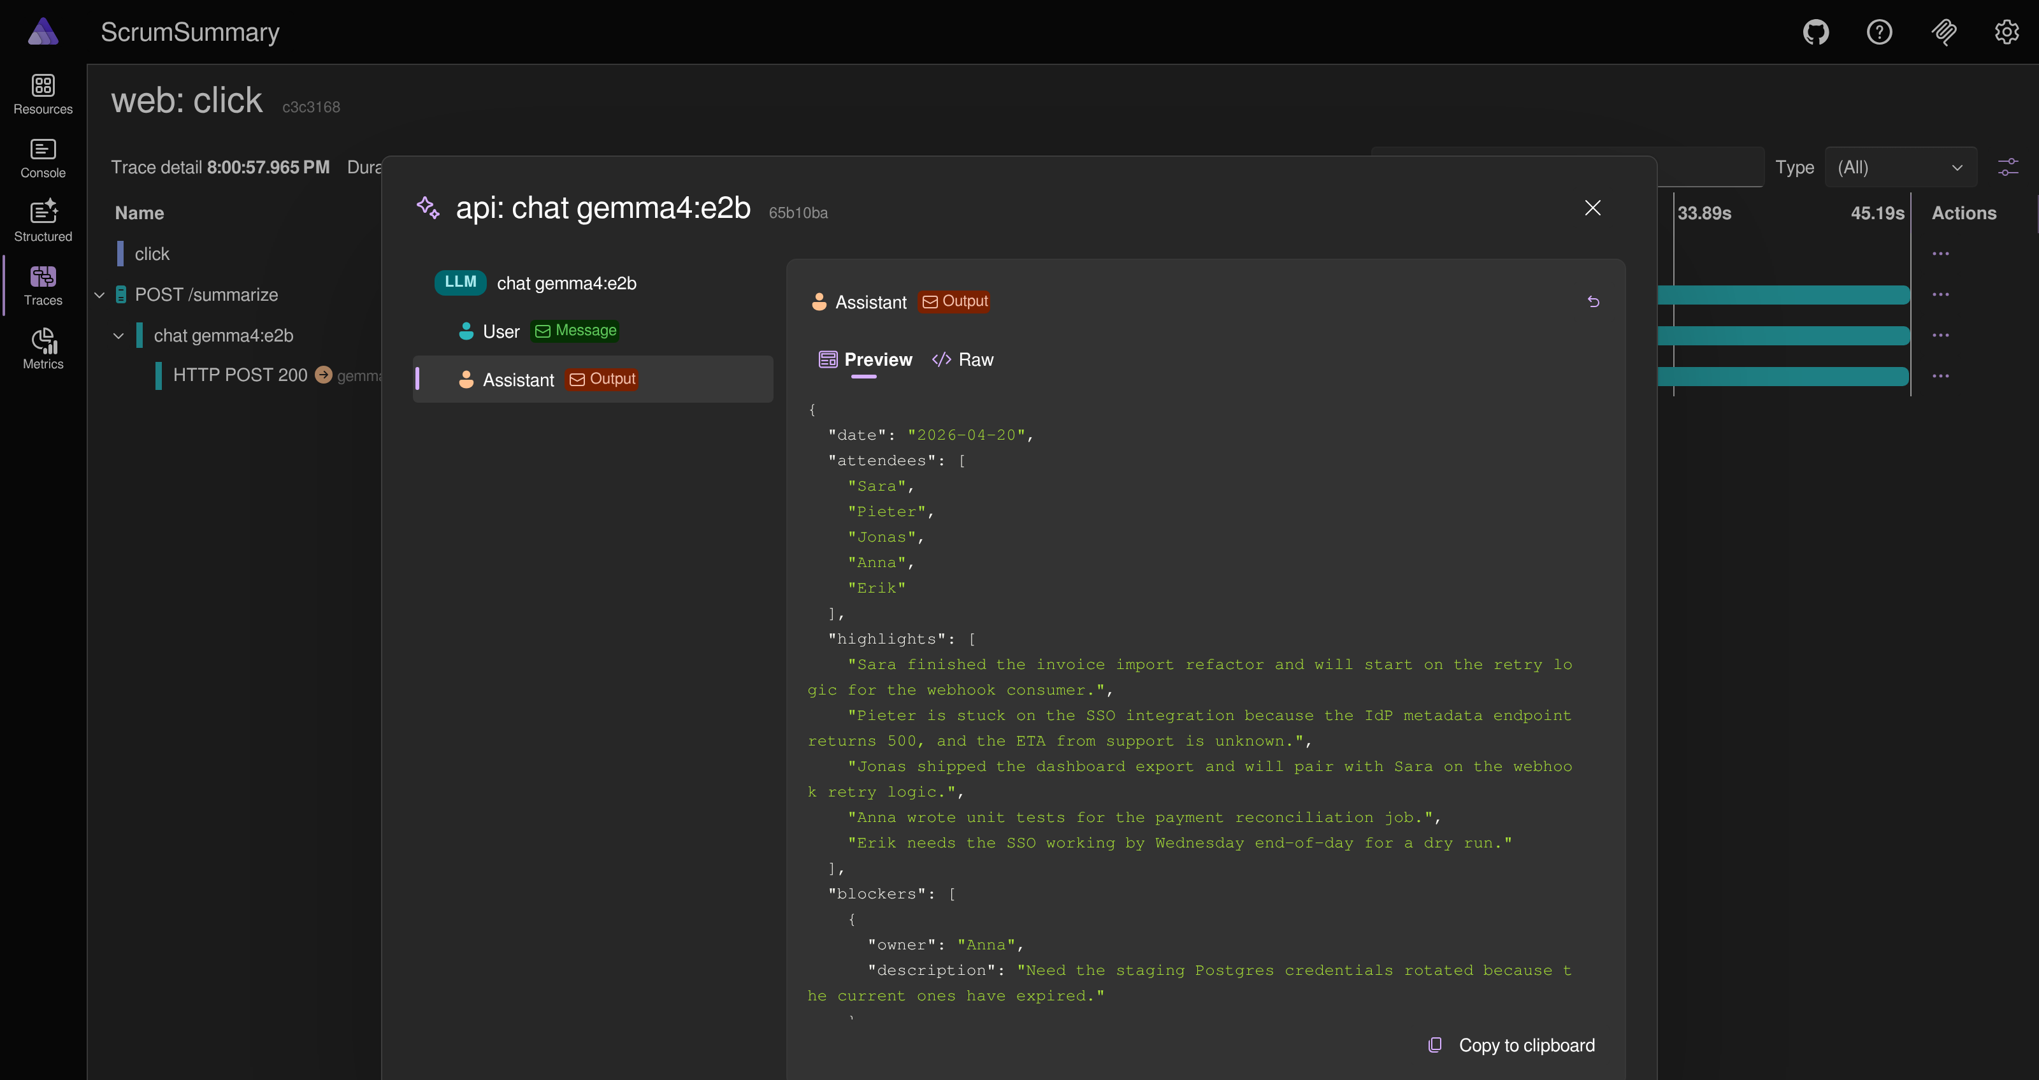Screen dimensions: 2039x1080
Task: Switch to the Raw tab
Action: click(x=963, y=359)
